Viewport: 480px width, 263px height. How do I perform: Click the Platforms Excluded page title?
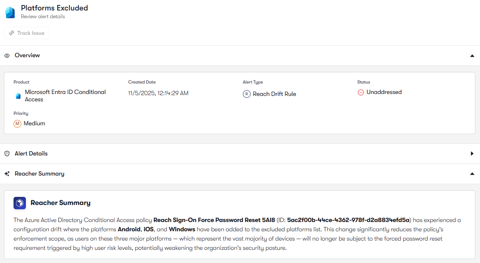pos(55,8)
